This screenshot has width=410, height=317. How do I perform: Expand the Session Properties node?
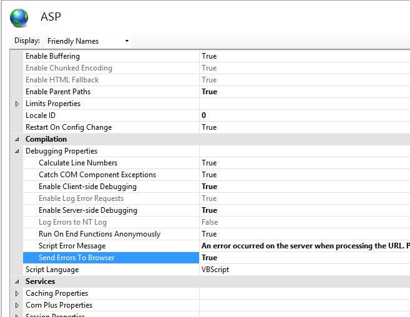[x=17, y=315]
